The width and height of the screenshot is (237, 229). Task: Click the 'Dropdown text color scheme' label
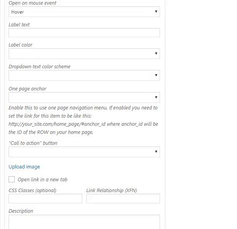click(40, 67)
